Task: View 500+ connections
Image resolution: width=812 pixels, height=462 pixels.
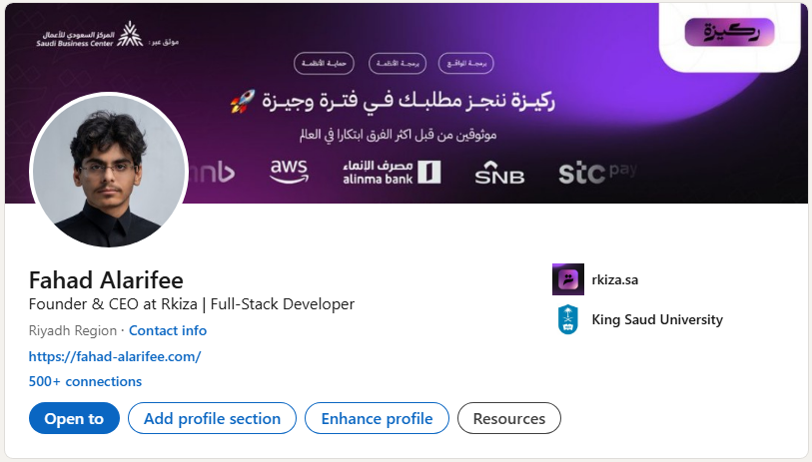Action: [85, 382]
